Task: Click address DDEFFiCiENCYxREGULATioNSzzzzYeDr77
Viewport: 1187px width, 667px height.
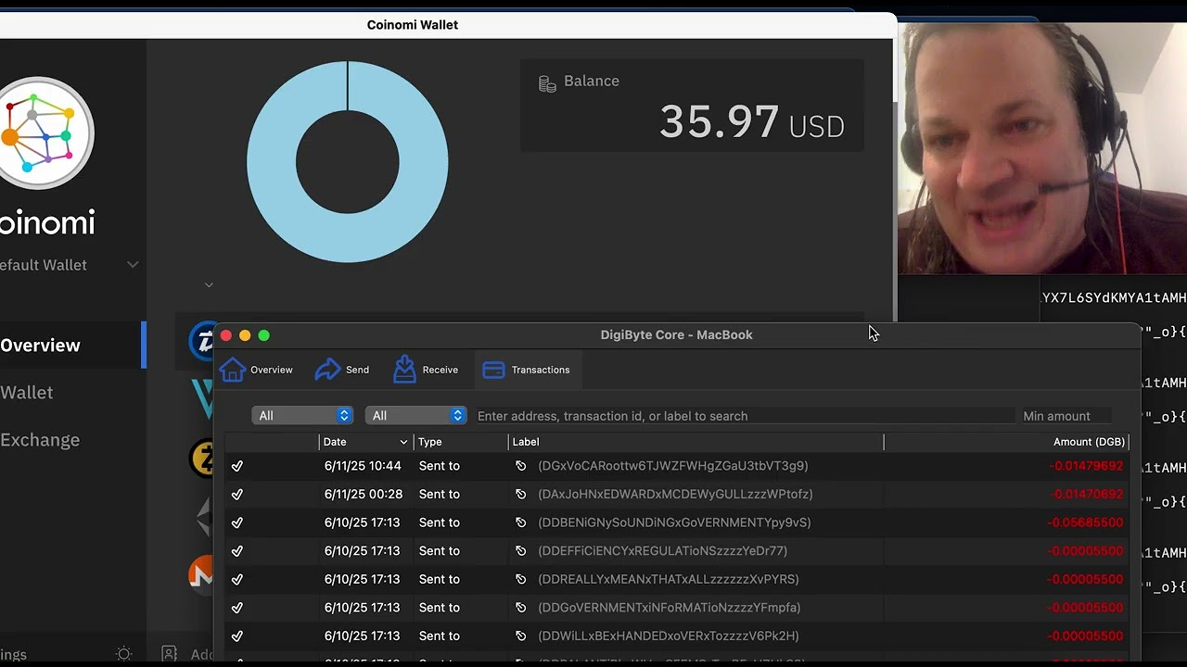Action: tap(663, 551)
